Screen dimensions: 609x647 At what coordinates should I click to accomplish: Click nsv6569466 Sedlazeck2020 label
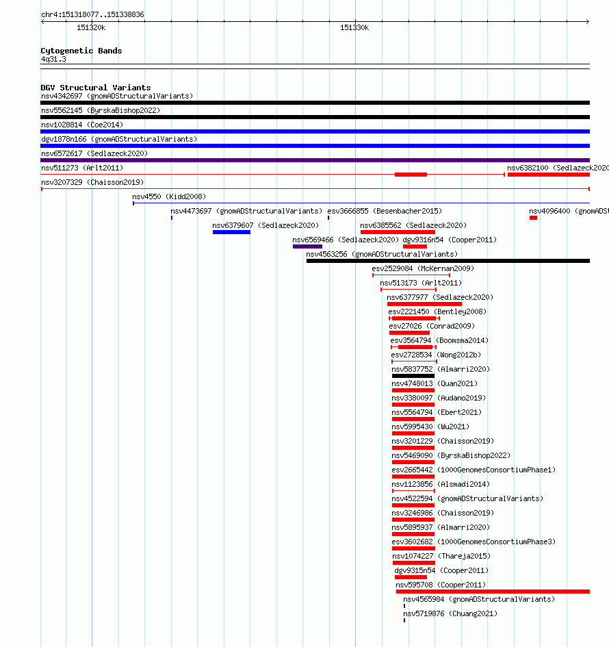coord(346,240)
